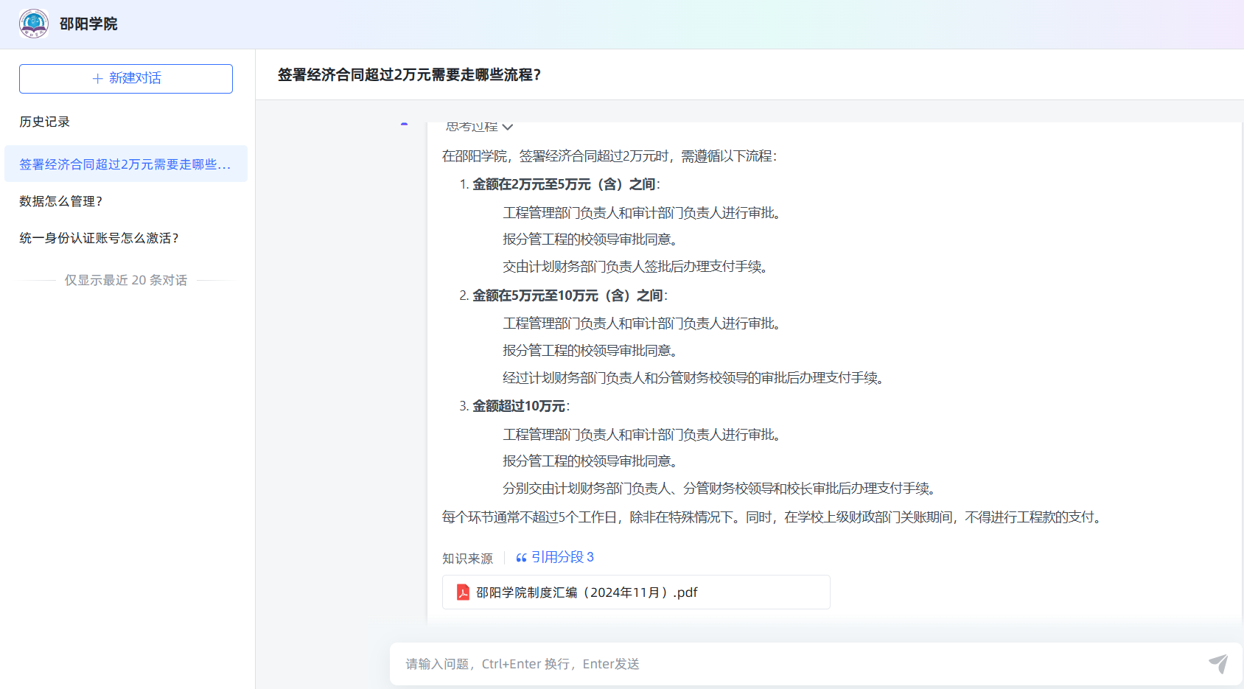Image resolution: width=1244 pixels, height=689 pixels.
Task: Start a new chat with 新建对话 label
Action: (x=135, y=78)
